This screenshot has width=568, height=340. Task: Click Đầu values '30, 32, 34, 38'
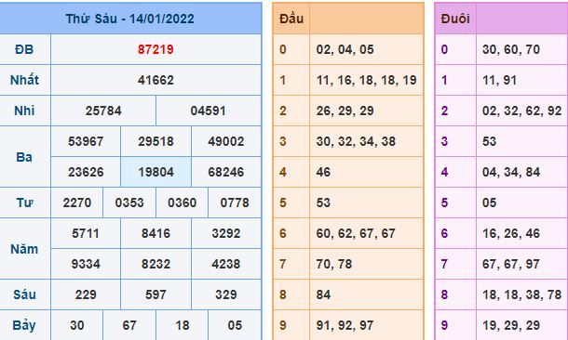click(x=356, y=141)
